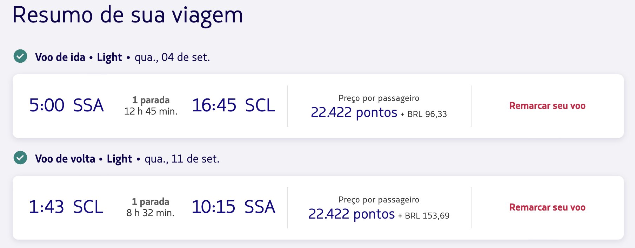Click the 16:45 SCL arrival time
The image size is (635, 248).
[233, 105]
